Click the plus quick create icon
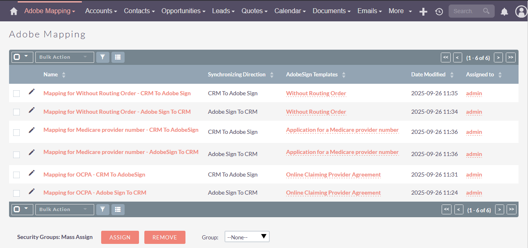528x248 pixels. tap(423, 11)
